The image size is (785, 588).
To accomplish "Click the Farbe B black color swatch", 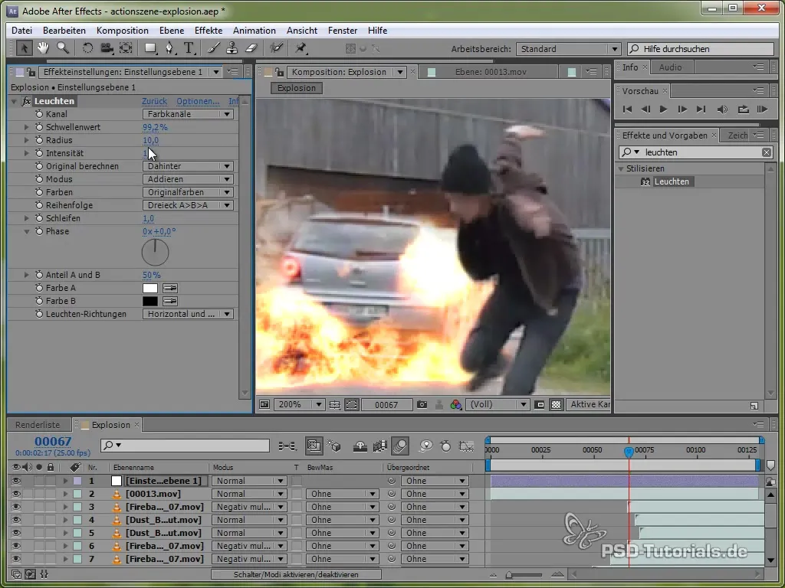I will click(x=150, y=301).
